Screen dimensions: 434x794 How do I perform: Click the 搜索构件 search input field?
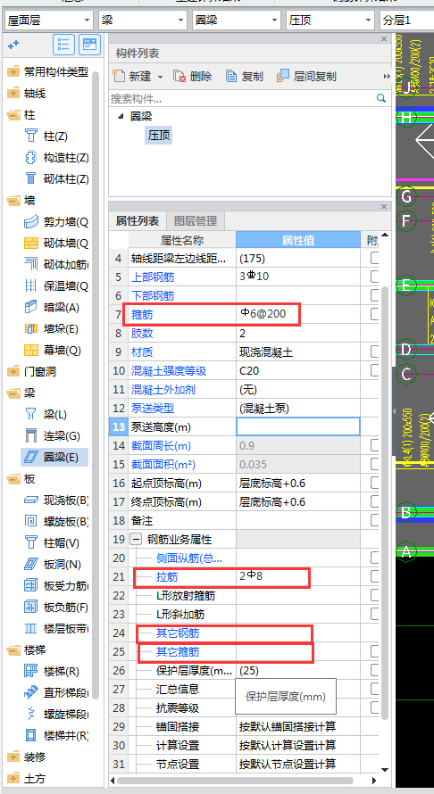pyautogui.click(x=242, y=98)
